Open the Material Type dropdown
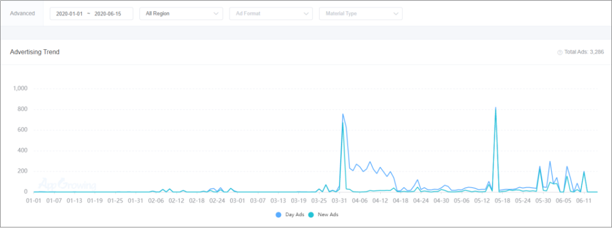The image size is (612, 228). click(x=360, y=14)
